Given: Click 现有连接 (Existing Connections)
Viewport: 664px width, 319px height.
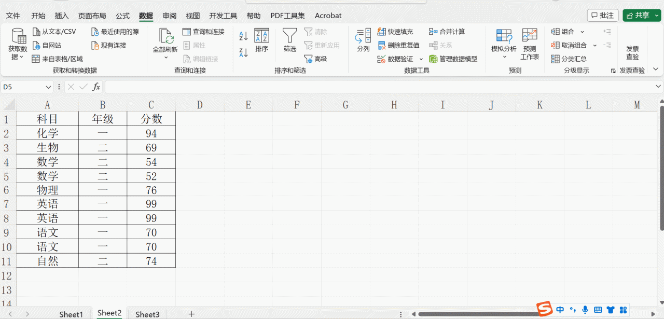Looking at the screenshot, I should point(108,45).
